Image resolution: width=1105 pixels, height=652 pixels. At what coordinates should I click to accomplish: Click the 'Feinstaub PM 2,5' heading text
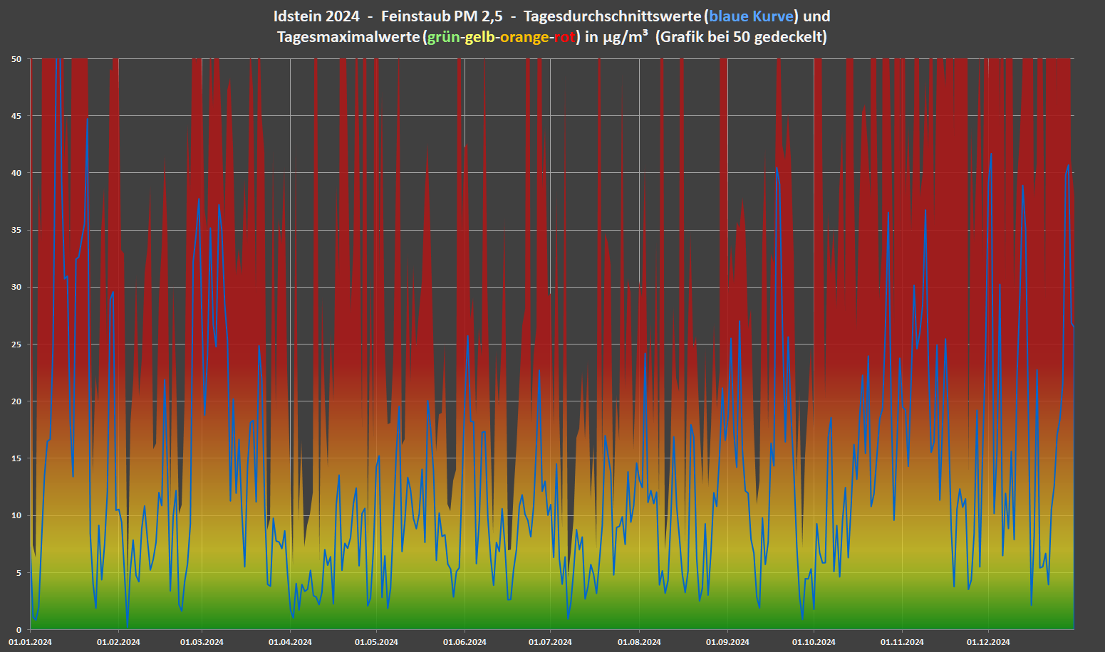(442, 16)
